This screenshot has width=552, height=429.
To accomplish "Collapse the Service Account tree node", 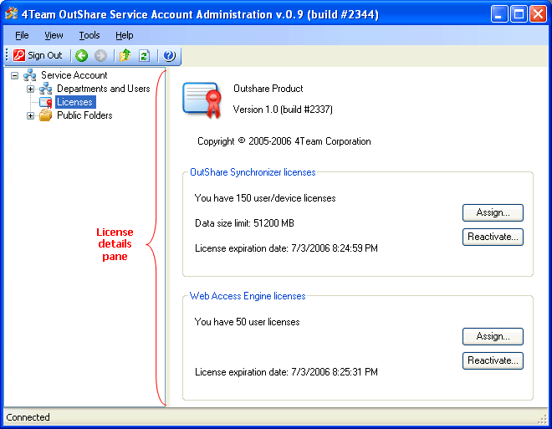I will click(14, 75).
